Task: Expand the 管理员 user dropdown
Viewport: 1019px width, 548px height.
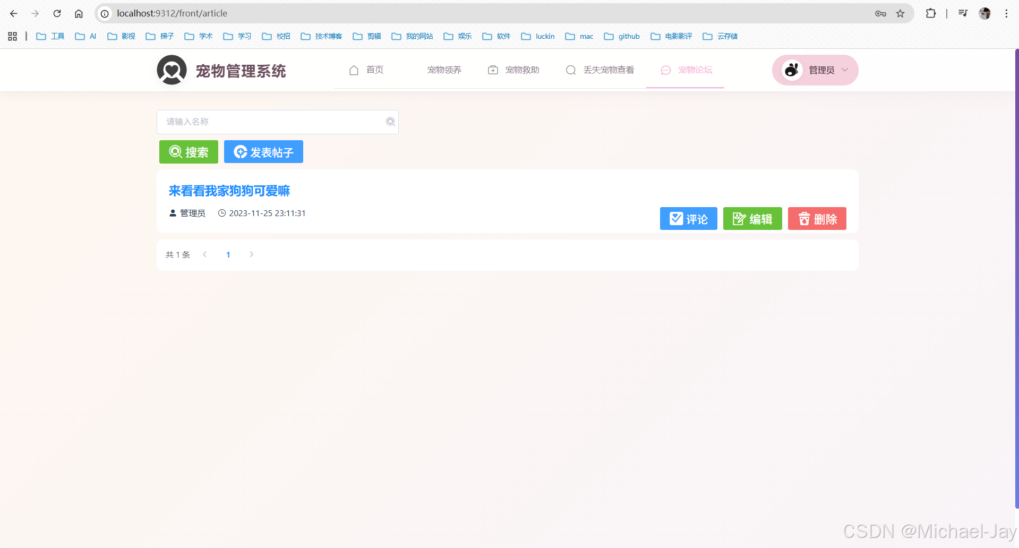Action: [815, 70]
